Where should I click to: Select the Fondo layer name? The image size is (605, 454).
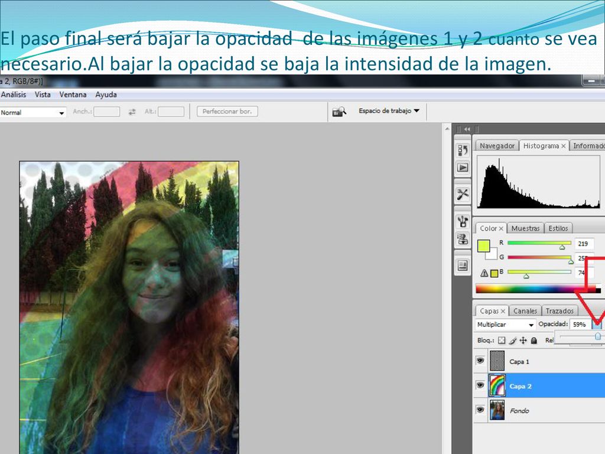pos(519,411)
